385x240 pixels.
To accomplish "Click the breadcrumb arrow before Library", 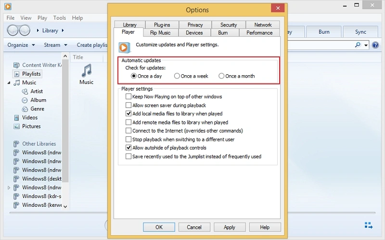I will 38,30.
